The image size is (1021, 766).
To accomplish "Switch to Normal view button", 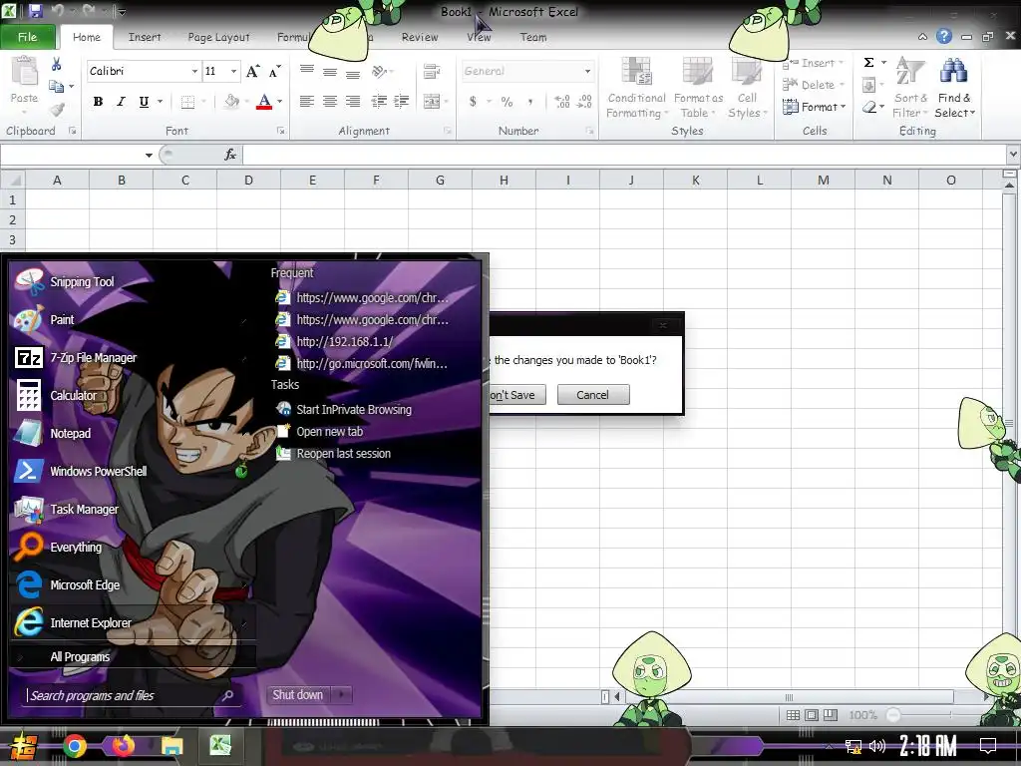I will 793,715.
